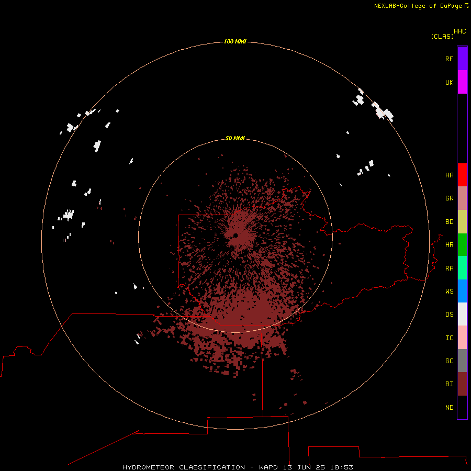
Task: Click the 100 NMI range ring label
Action: point(235,41)
